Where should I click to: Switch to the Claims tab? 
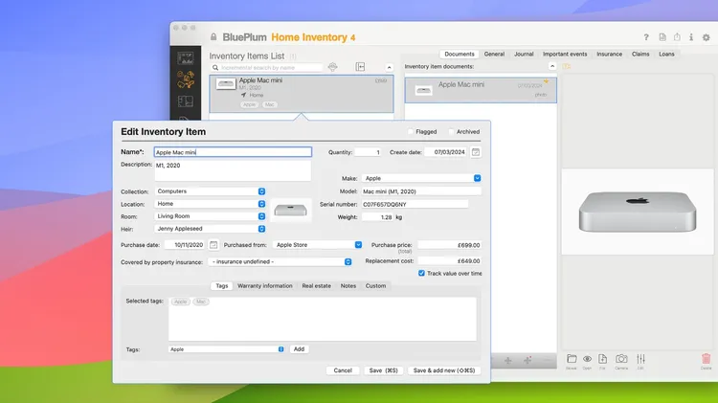coord(640,54)
